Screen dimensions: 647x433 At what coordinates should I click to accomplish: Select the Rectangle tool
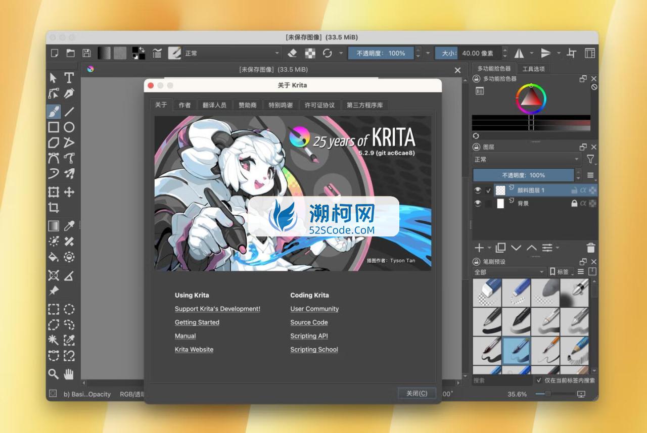54,127
